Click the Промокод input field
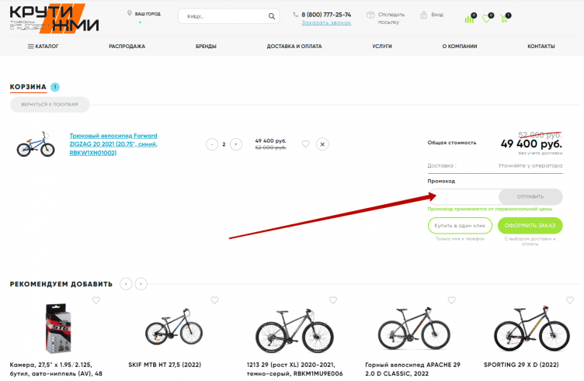Screen dimensions: 584x381 tap(461, 196)
